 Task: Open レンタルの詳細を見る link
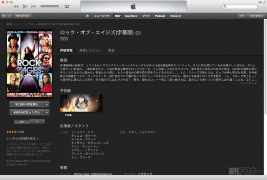click(x=22, y=139)
